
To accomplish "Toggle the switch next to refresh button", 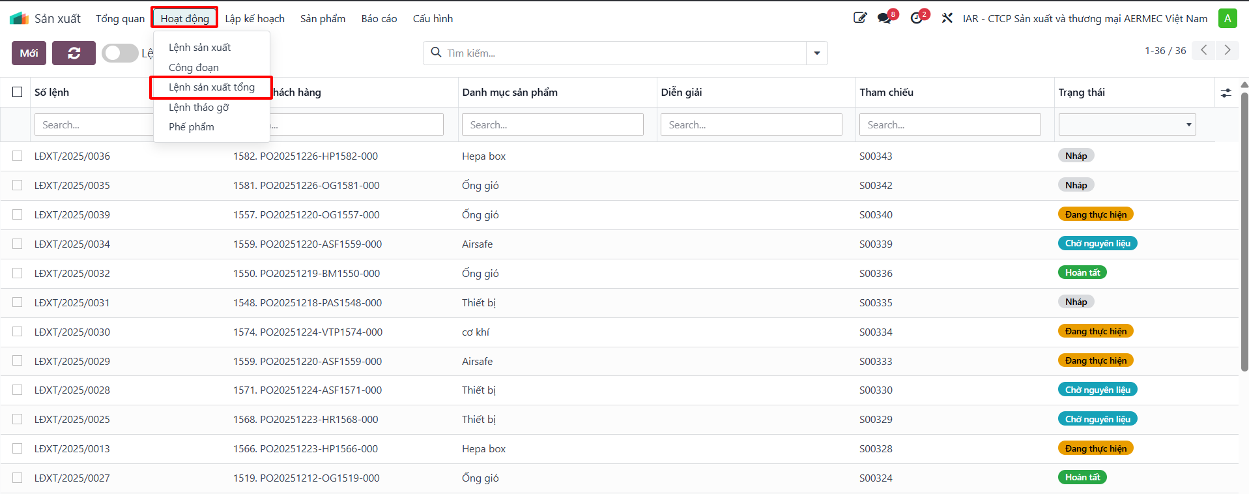I will click(120, 53).
